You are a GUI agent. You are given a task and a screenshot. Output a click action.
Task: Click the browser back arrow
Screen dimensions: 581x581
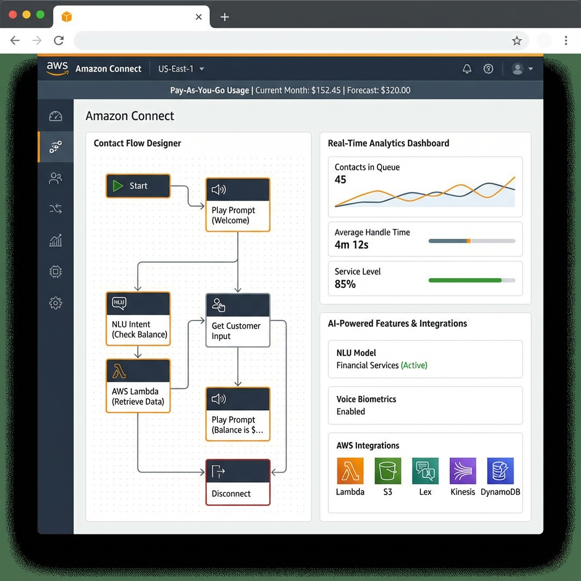[15, 40]
